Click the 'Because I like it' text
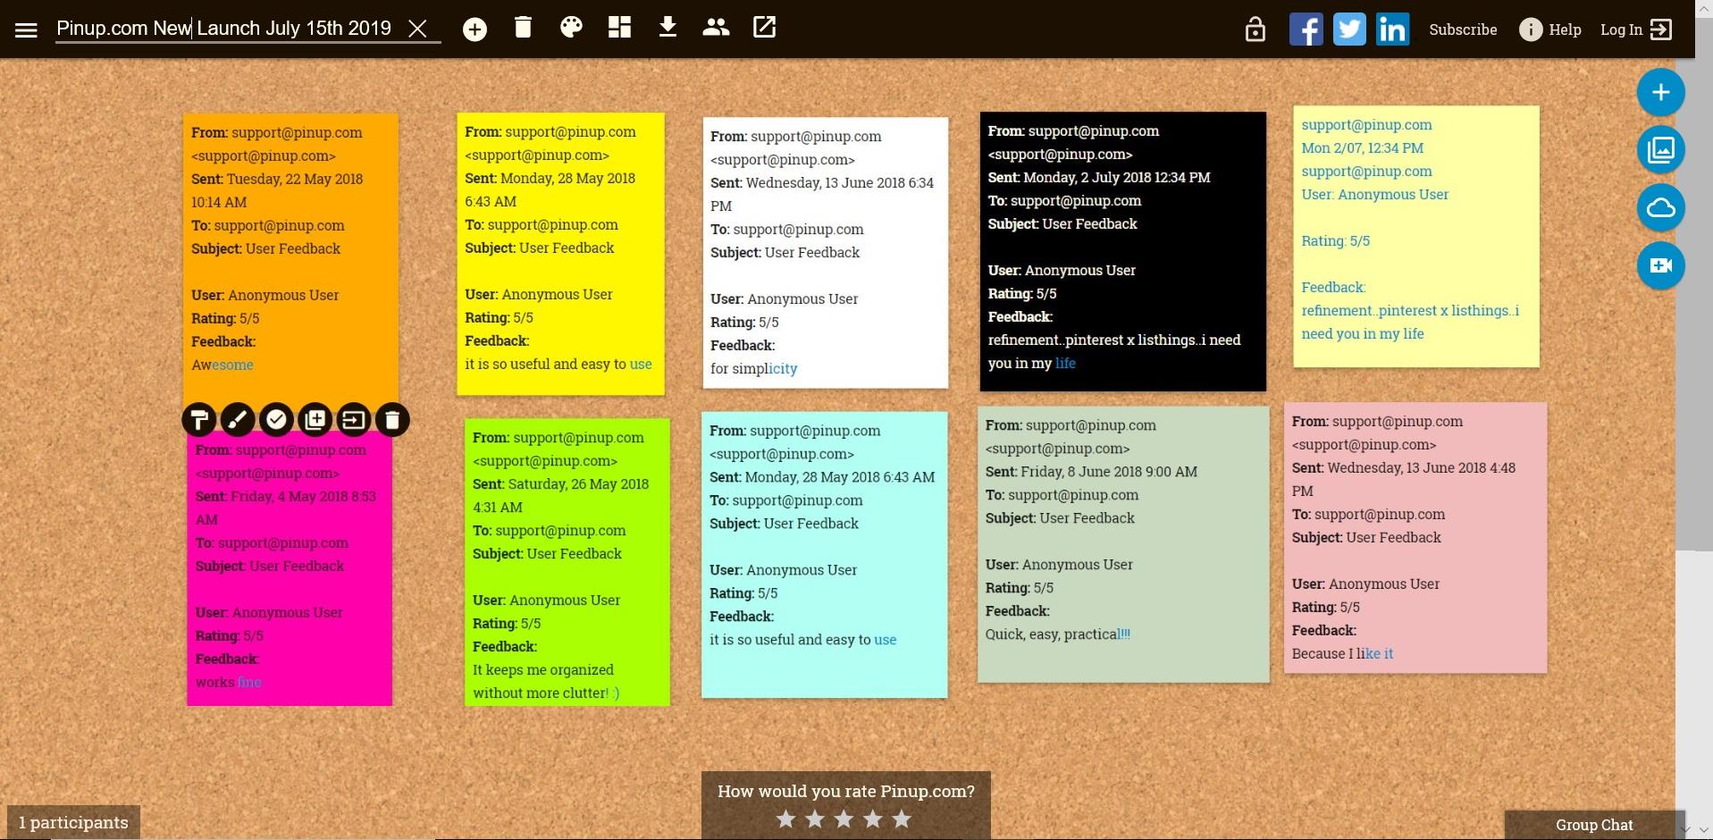This screenshot has width=1713, height=840. coord(1342,654)
